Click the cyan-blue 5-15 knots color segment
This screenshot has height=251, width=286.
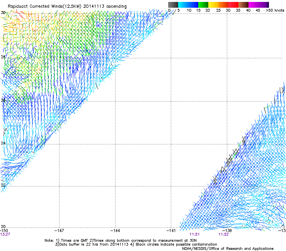coord(188,5)
